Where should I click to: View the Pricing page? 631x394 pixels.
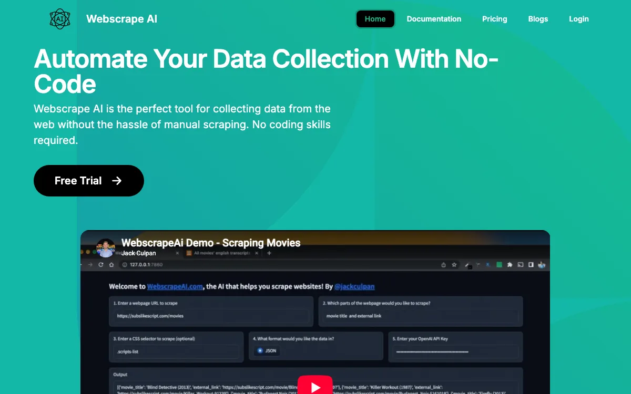coord(495,19)
